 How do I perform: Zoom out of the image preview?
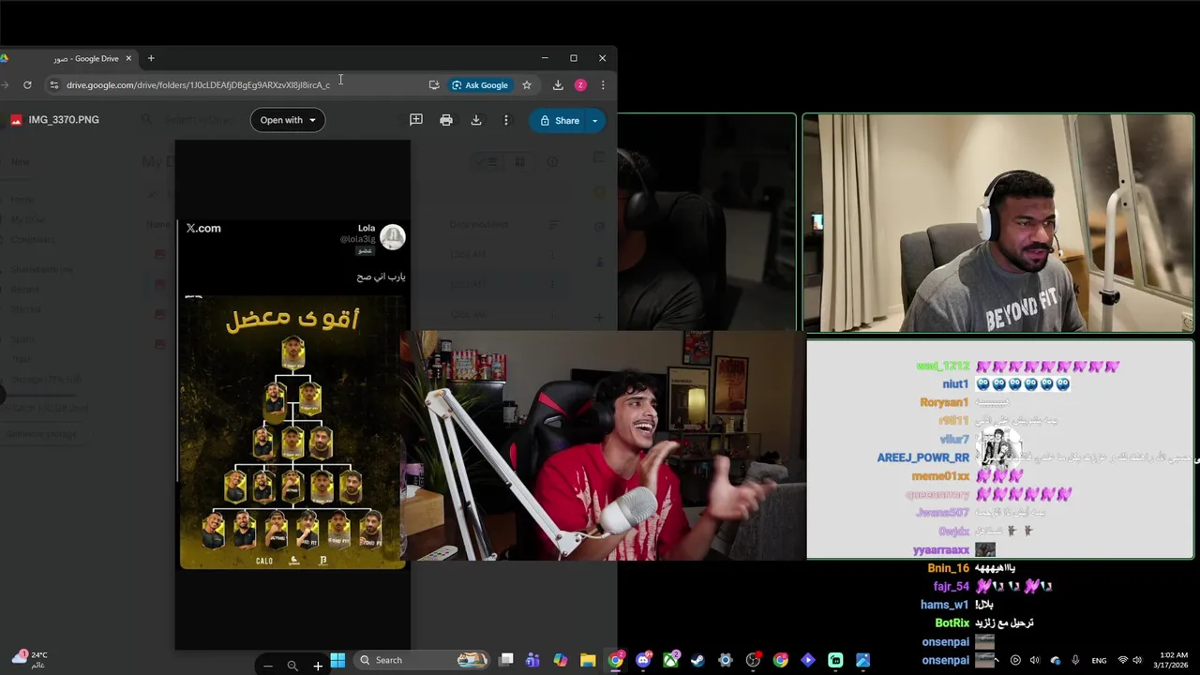[x=268, y=666]
